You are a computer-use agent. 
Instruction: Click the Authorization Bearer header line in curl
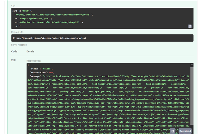(49, 22)
